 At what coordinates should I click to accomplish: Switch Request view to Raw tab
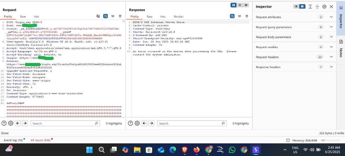tap(23, 17)
